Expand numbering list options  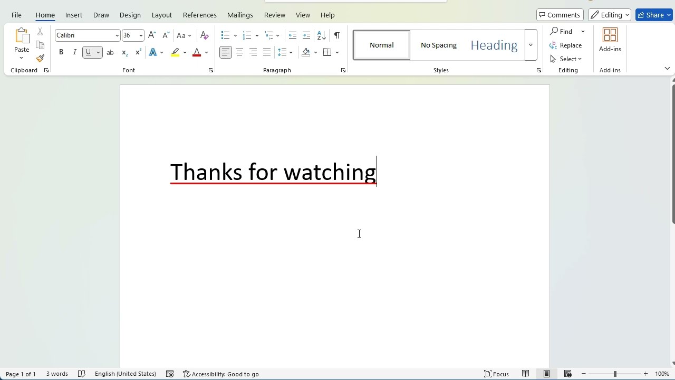click(x=257, y=35)
